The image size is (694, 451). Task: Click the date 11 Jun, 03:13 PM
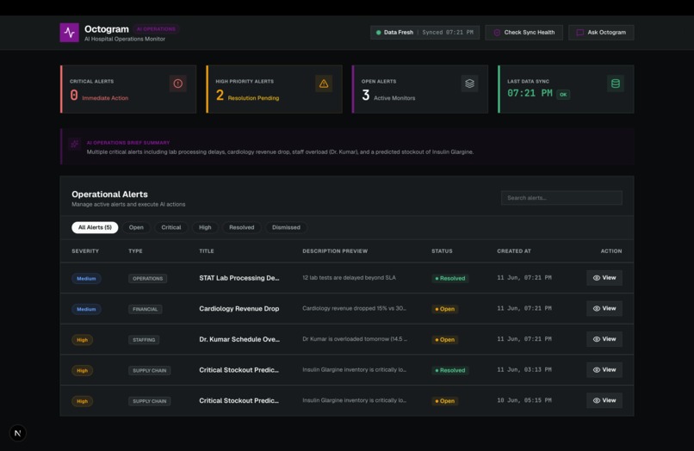point(524,369)
